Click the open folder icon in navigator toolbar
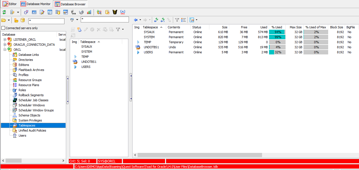Image resolution: width=359 pixels, height=170 pixels. coord(4,20)
